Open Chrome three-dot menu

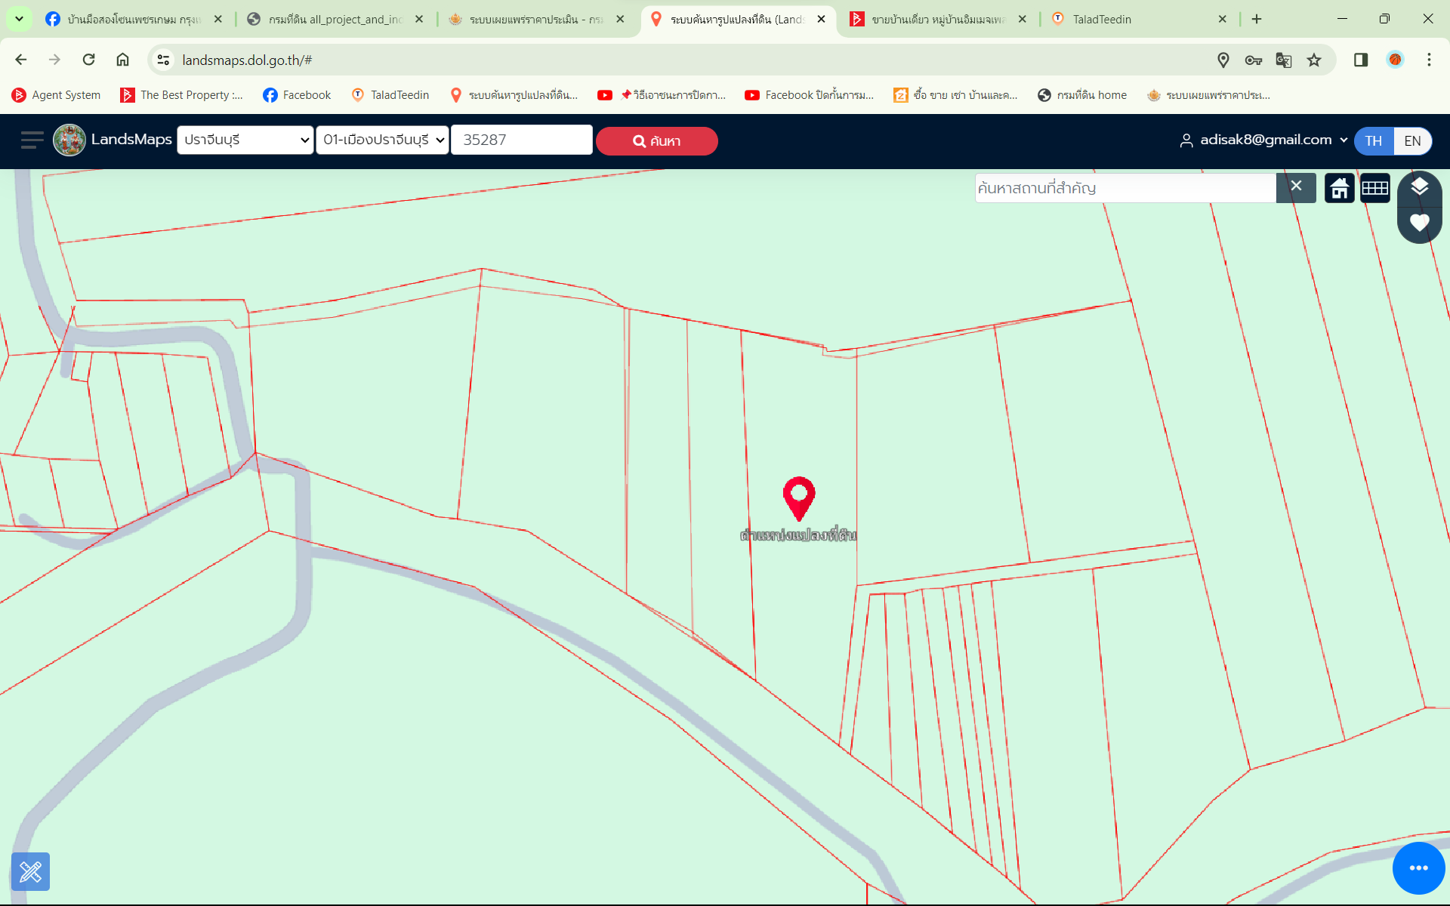(1429, 60)
